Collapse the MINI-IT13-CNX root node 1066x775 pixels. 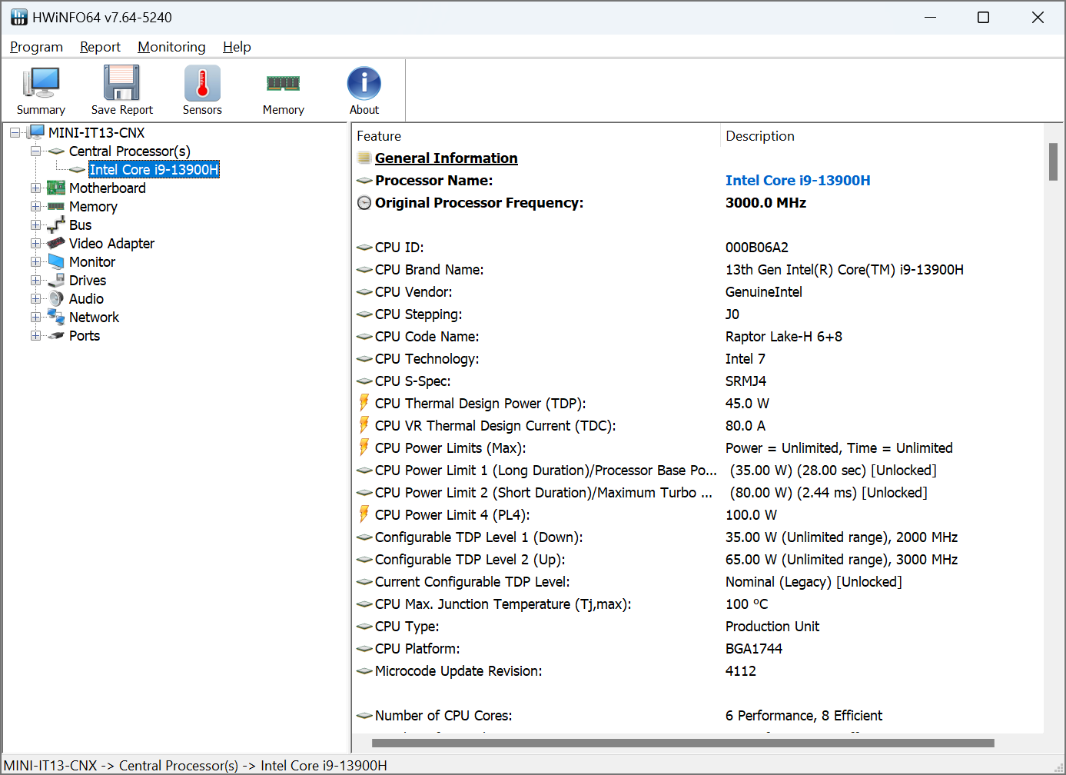[x=15, y=132]
